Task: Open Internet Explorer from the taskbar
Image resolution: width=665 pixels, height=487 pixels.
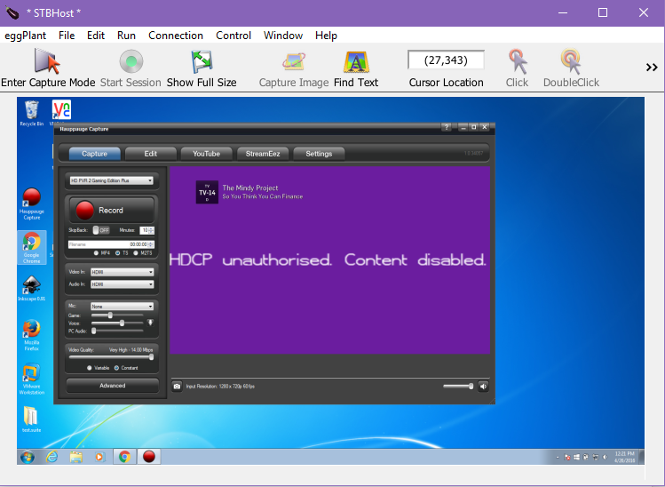Action: [51, 457]
